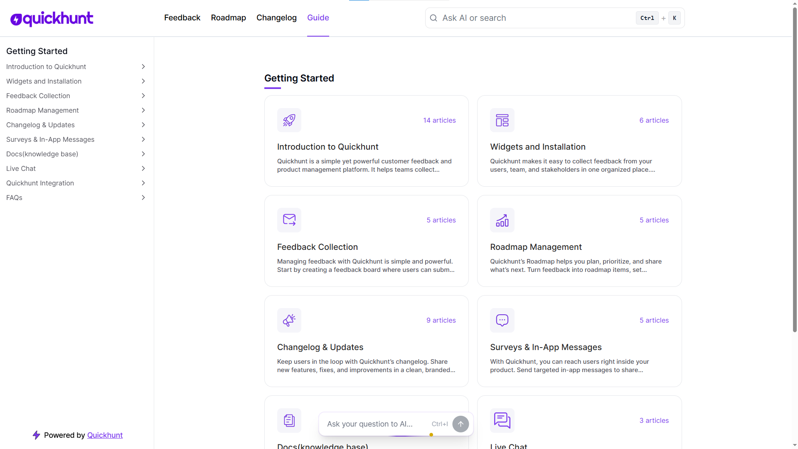Click the Ctrl shortcut key badge
This screenshot has height=449, width=798.
(647, 18)
